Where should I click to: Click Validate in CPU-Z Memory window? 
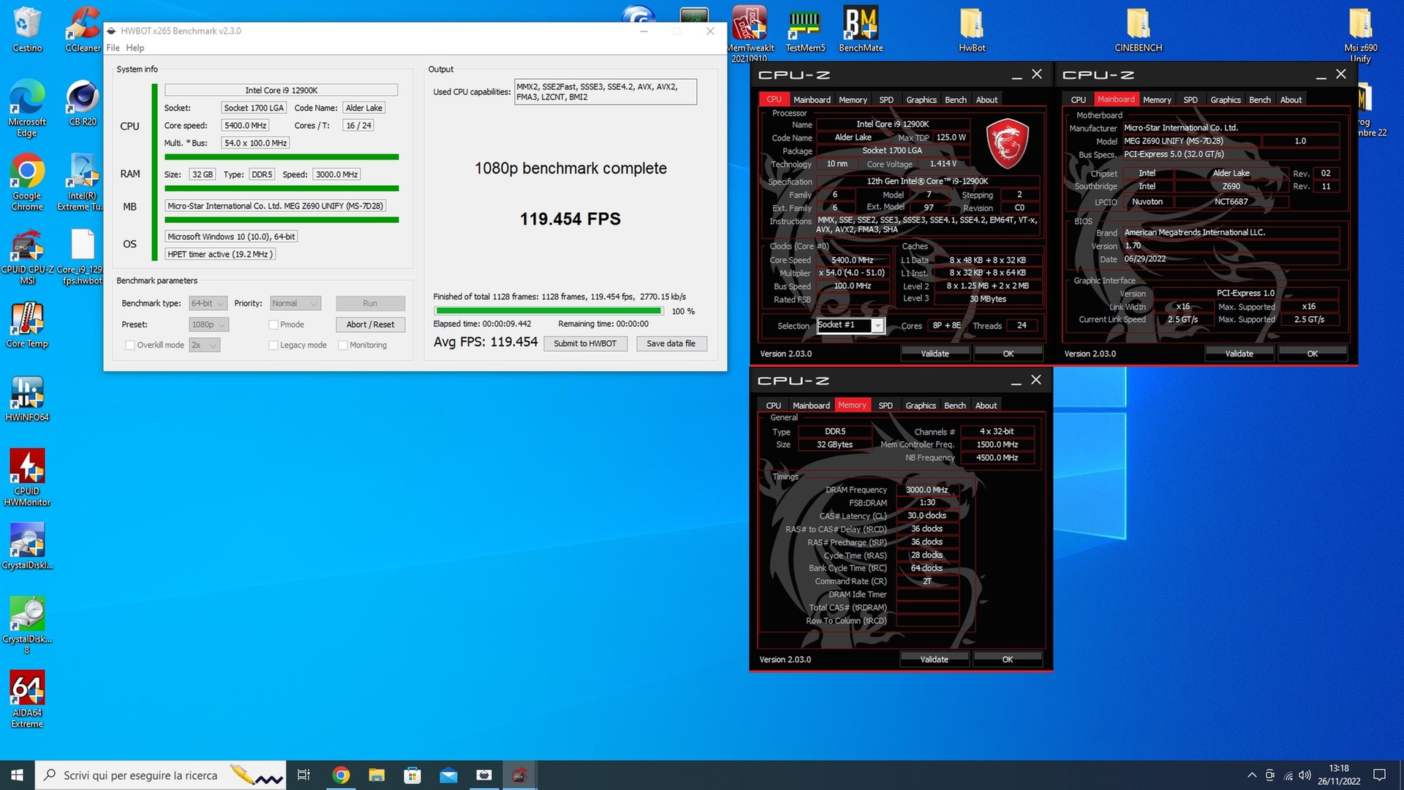(x=934, y=660)
